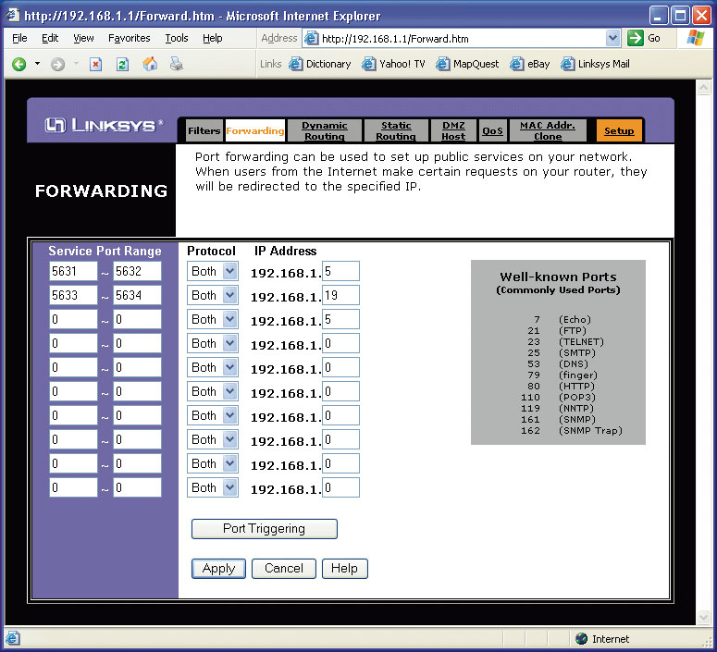Viewport: 717px width, 652px height.
Task: Click the Apply button
Action: pos(218,569)
